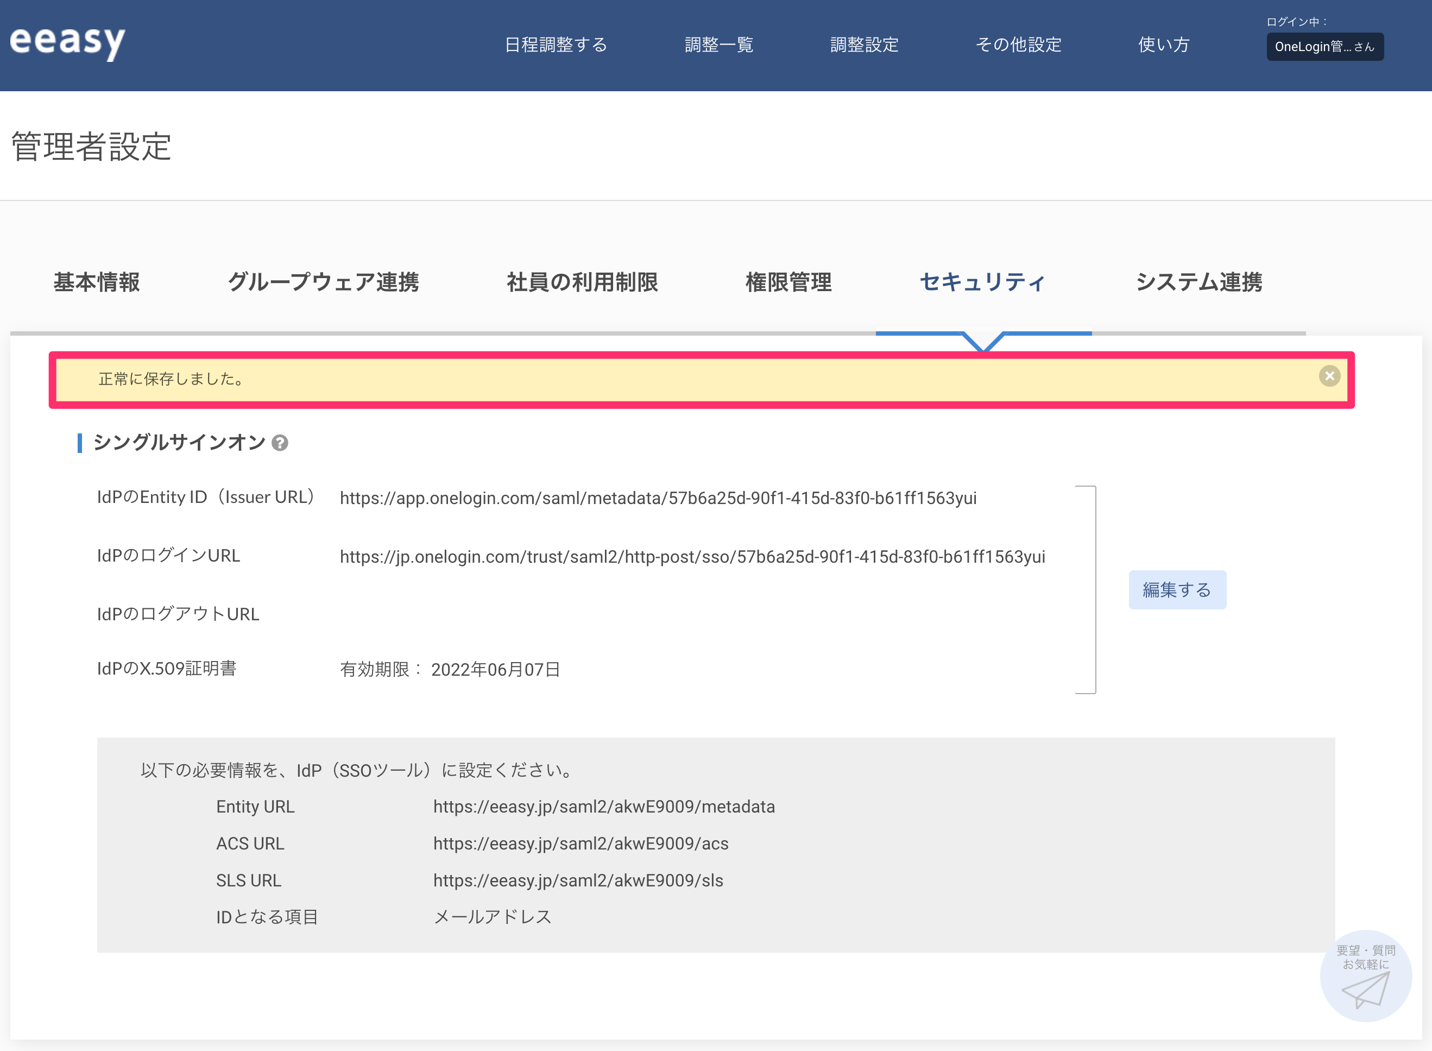Open the 社員の利用制限 tab
Viewport: 1432px width, 1051px height.
pos(582,282)
